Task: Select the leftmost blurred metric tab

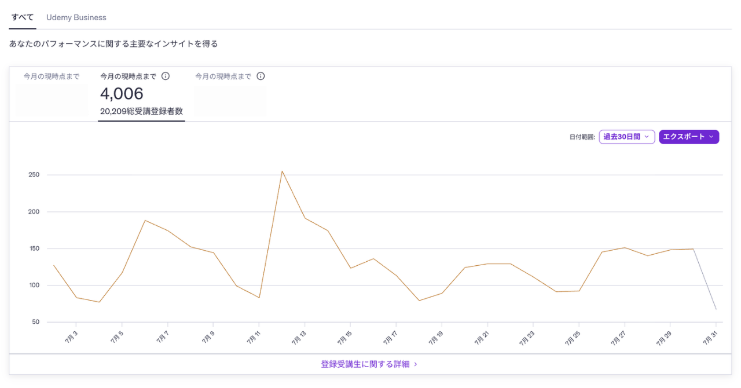Action: coord(52,94)
